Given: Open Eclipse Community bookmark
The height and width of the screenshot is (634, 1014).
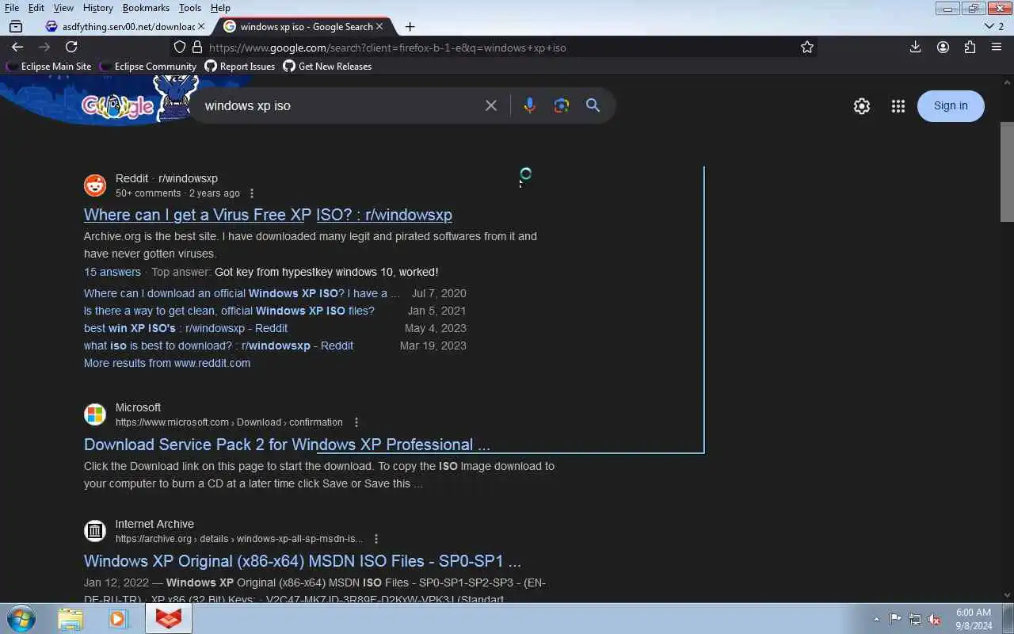Looking at the screenshot, I should tap(148, 67).
